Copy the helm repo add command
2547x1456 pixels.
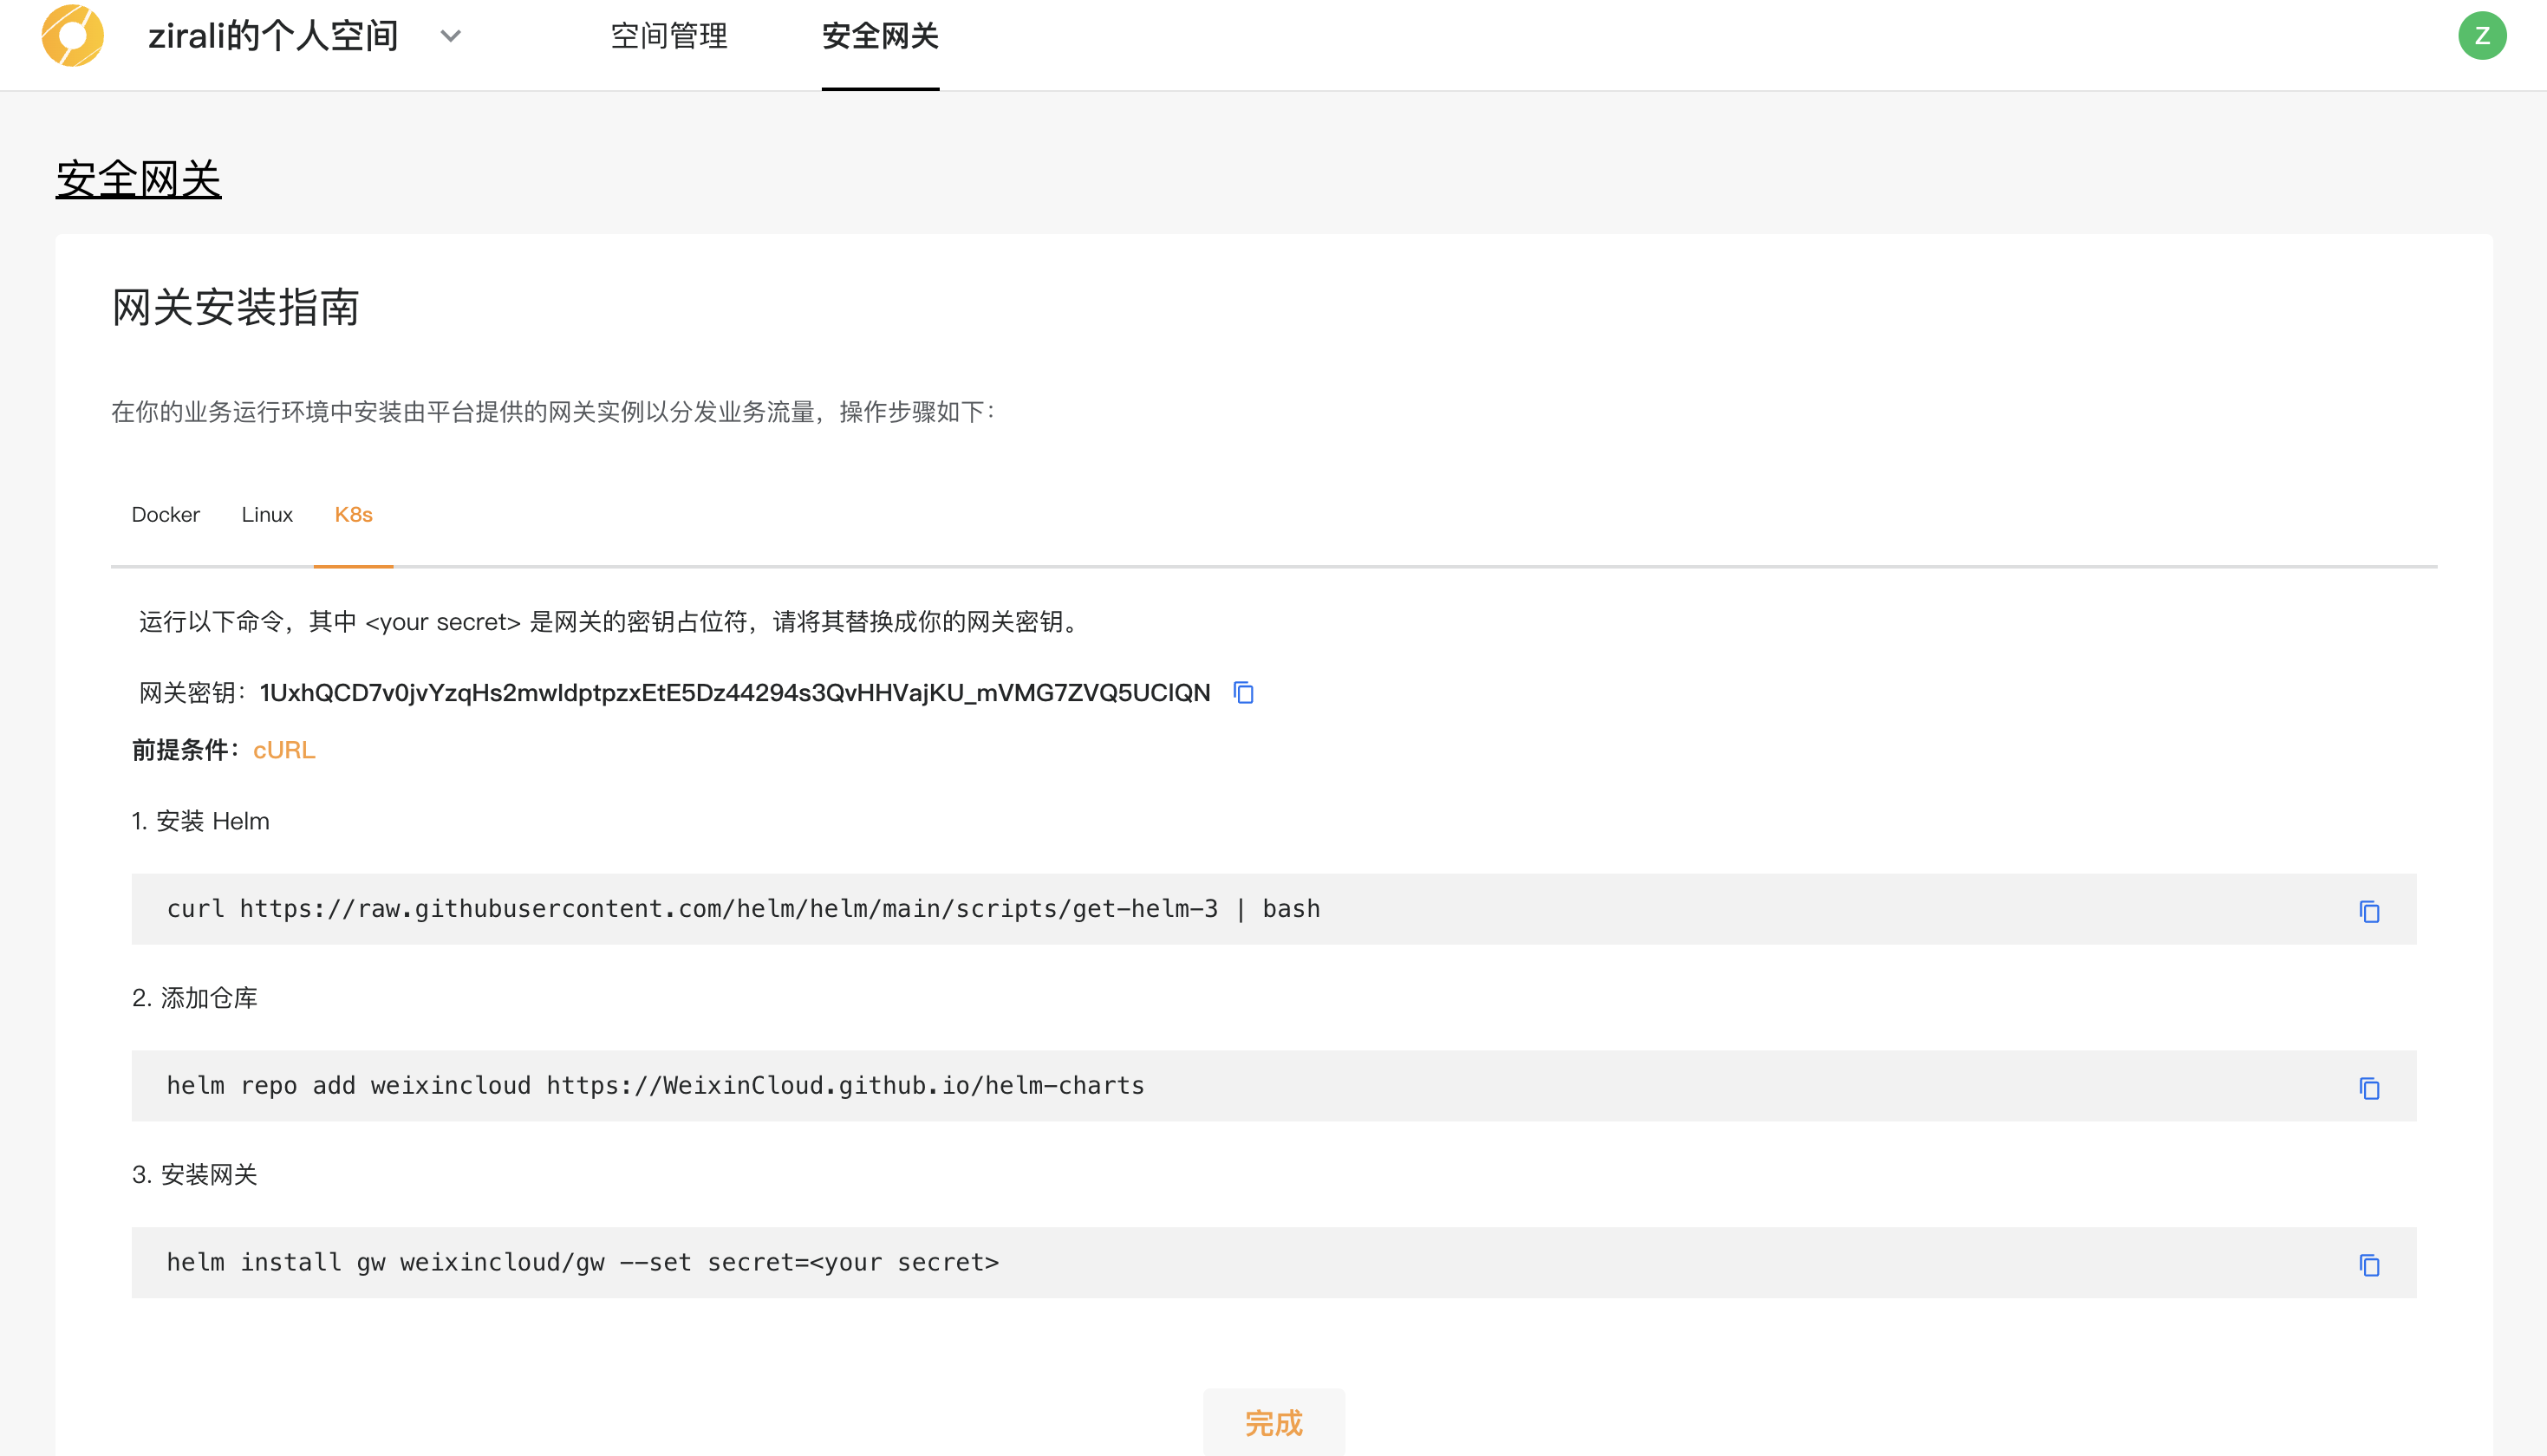click(x=2369, y=1088)
